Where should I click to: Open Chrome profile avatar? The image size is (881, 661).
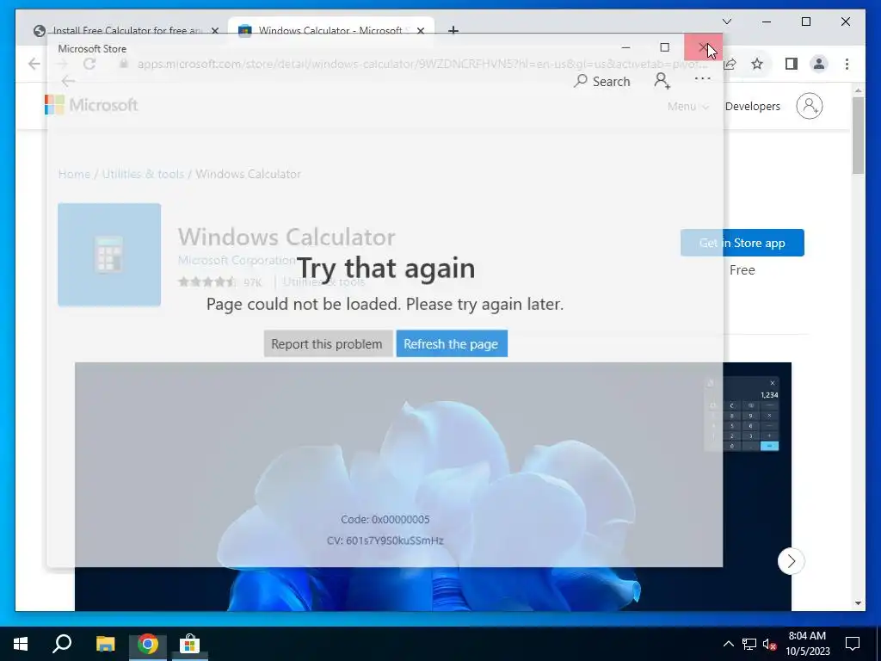click(819, 64)
